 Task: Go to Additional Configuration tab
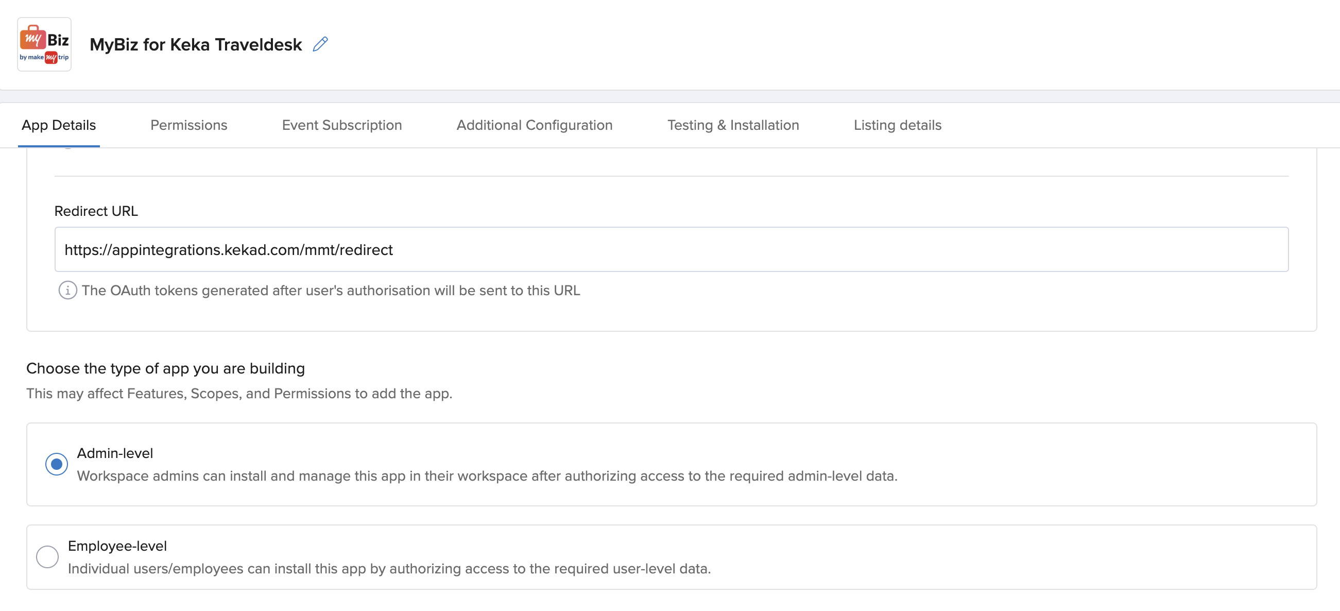(534, 125)
